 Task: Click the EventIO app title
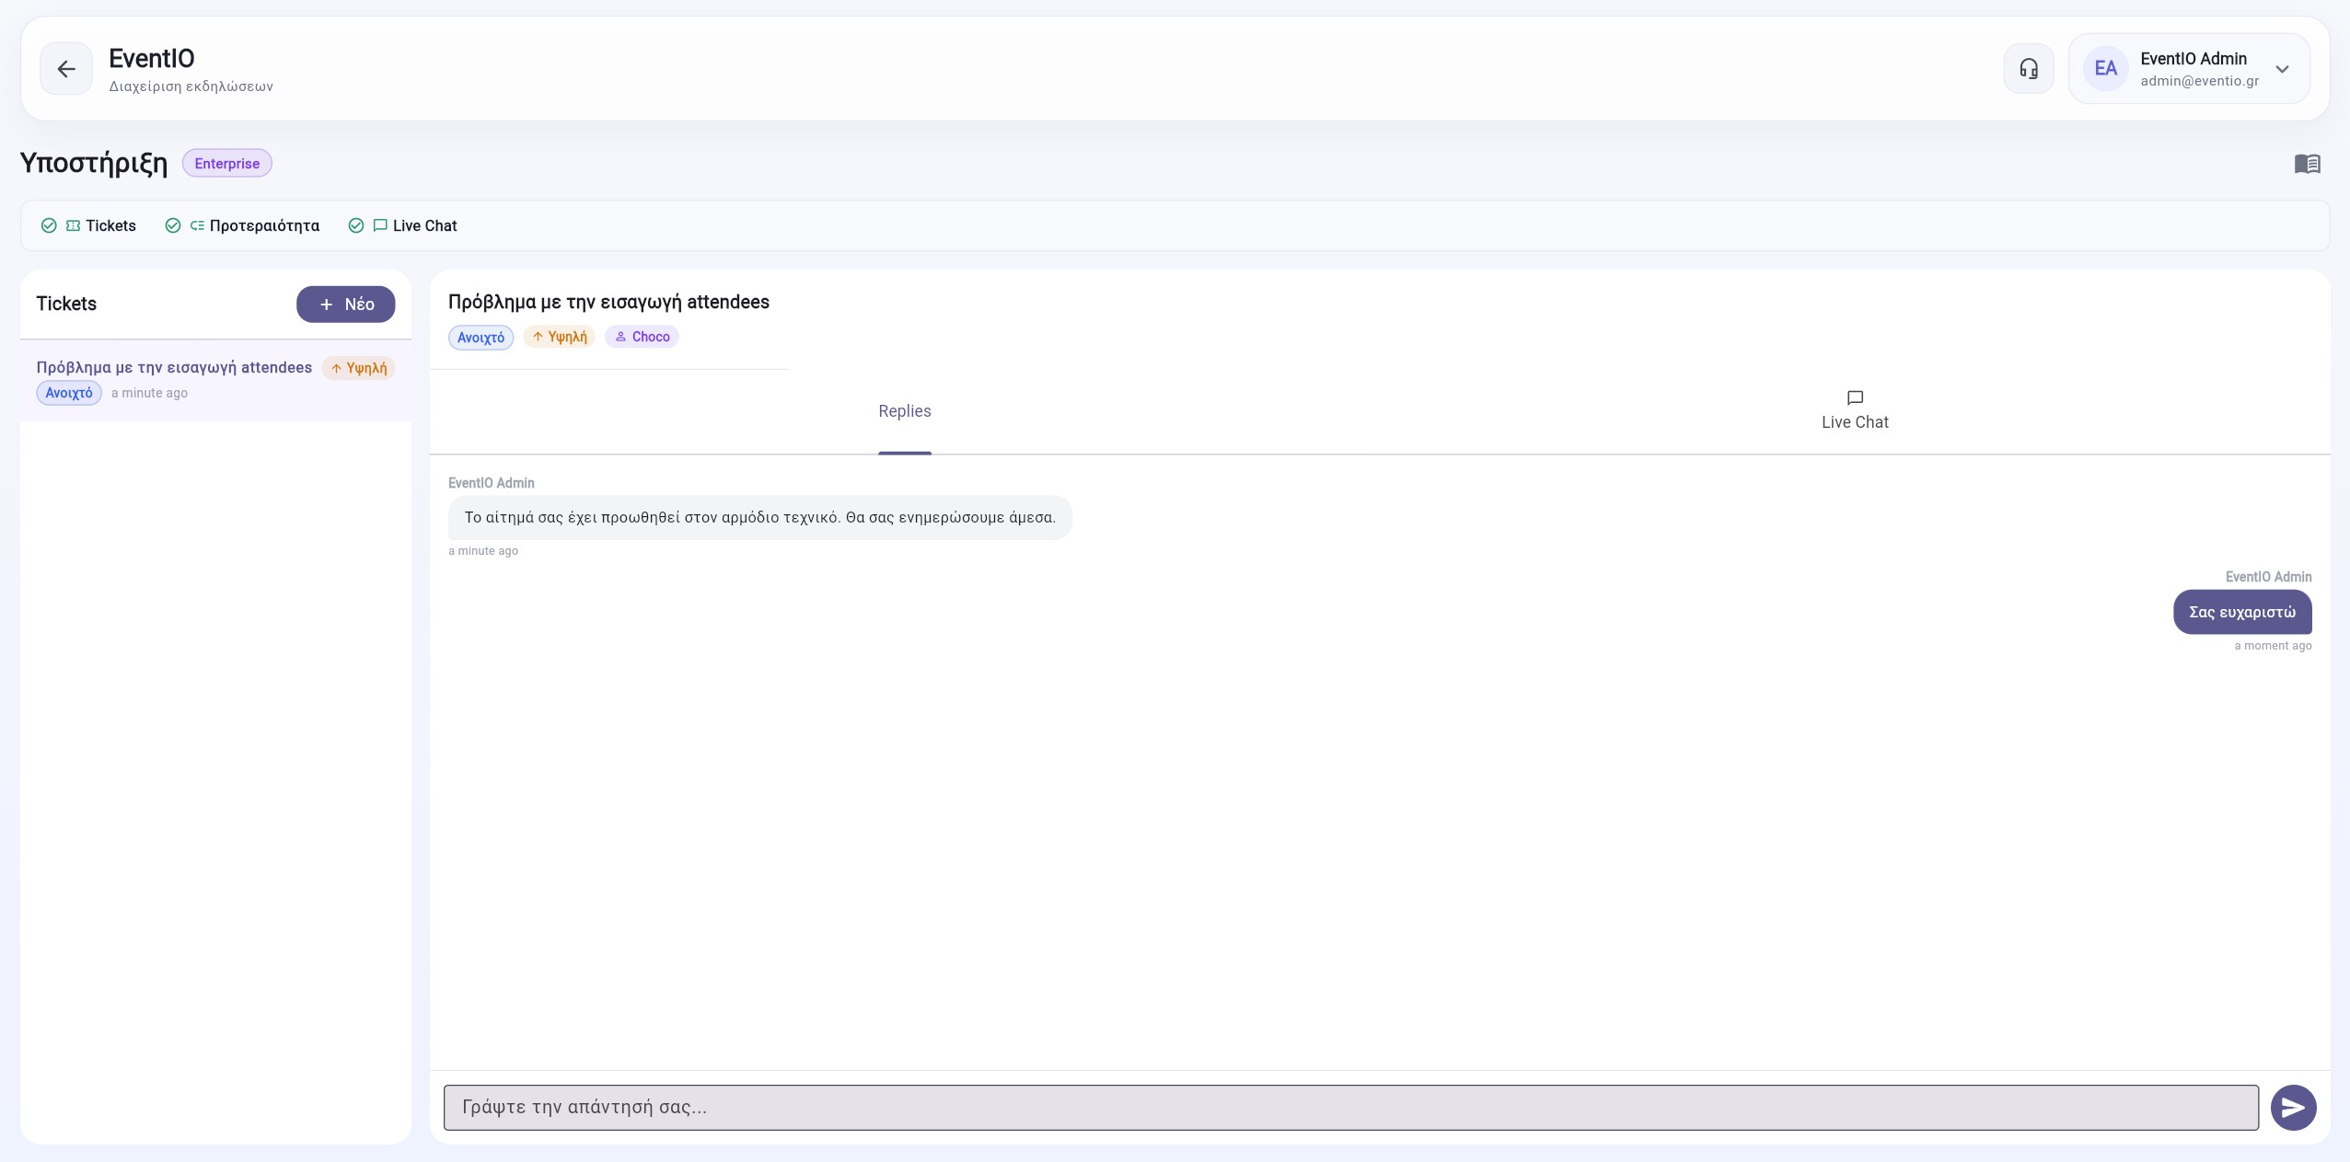152,59
